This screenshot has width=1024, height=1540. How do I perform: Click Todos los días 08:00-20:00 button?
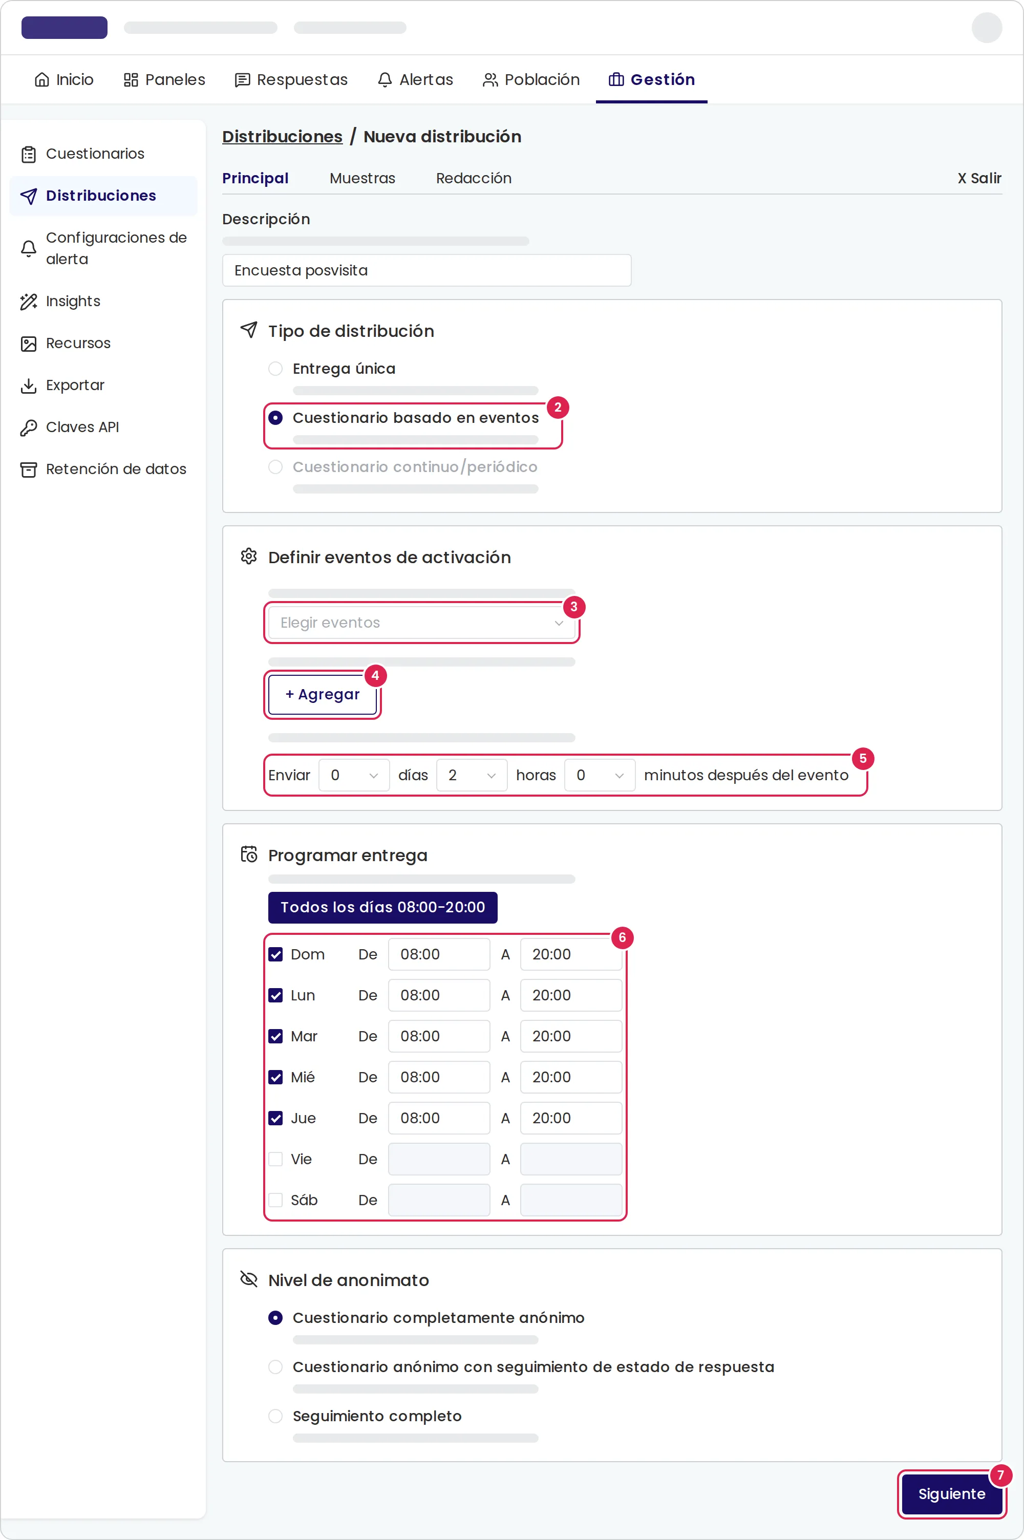[x=382, y=907]
